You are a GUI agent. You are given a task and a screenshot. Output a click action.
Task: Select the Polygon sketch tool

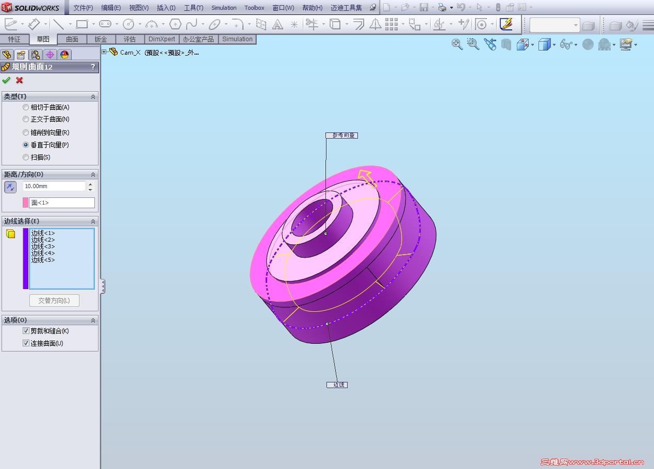click(175, 24)
